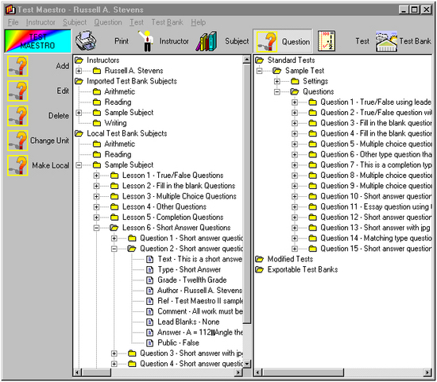437x382 pixels.
Task: Select Arithmetic under Imported Test Bank Subjects
Action: click(120, 91)
